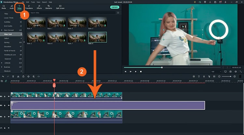Download the Basic 7 title preset
The width and height of the screenshot is (244, 135).
point(85,40)
